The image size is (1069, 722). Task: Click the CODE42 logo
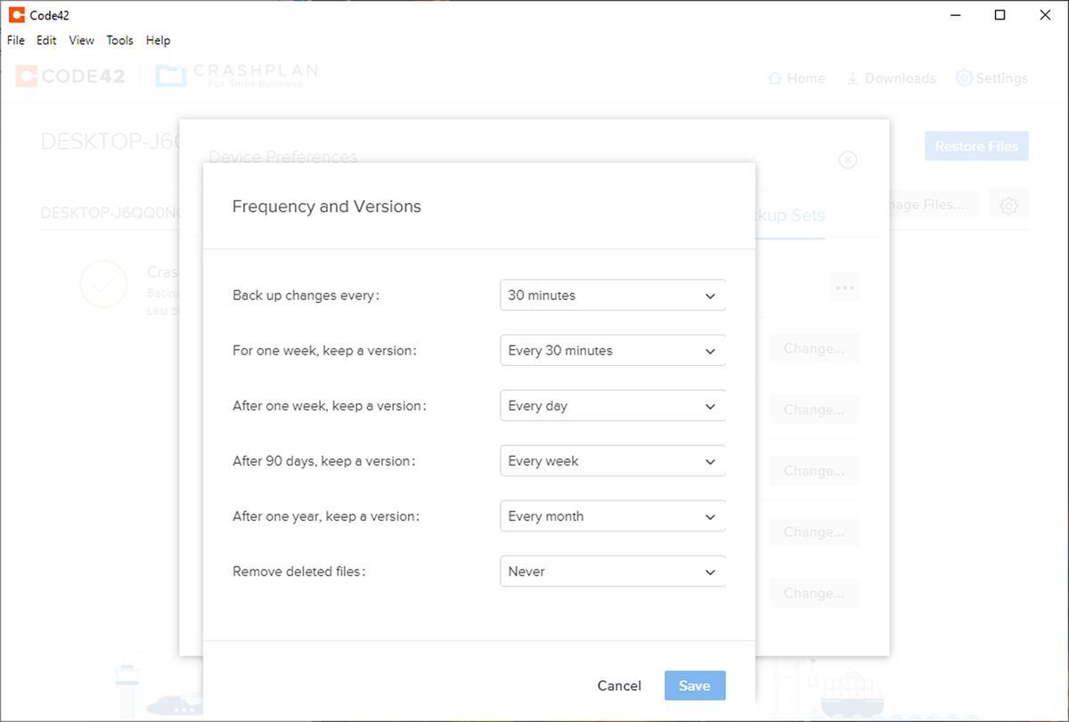pos(69,76)
